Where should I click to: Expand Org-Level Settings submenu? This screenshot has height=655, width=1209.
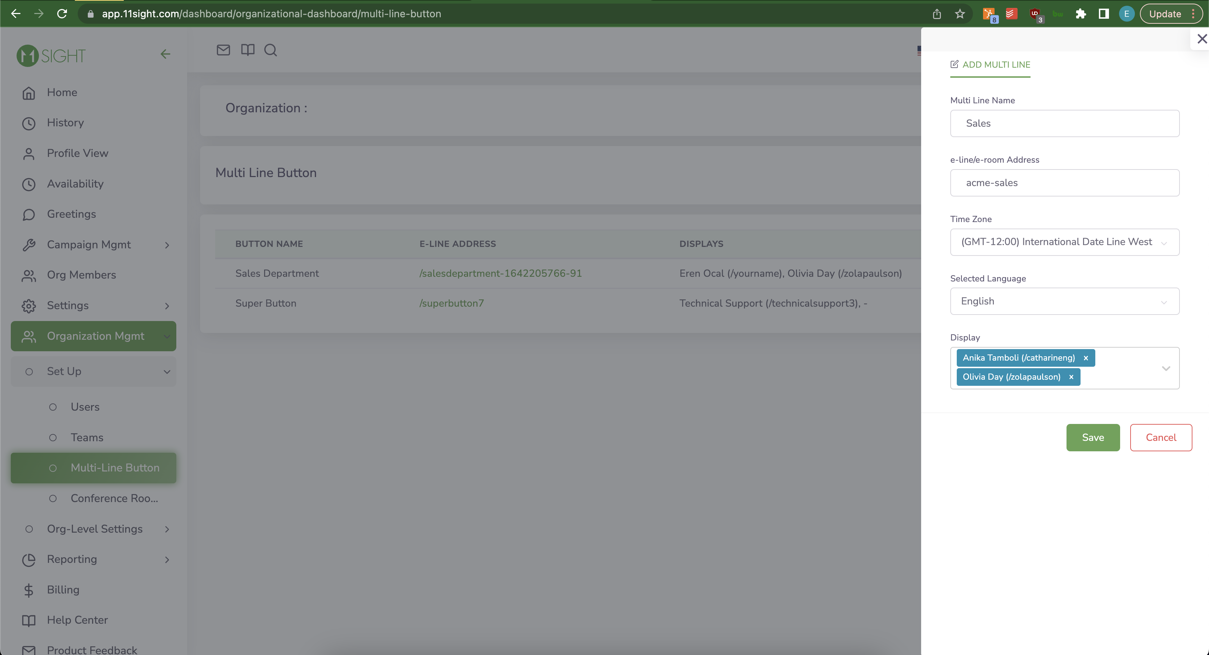(167, 529)
